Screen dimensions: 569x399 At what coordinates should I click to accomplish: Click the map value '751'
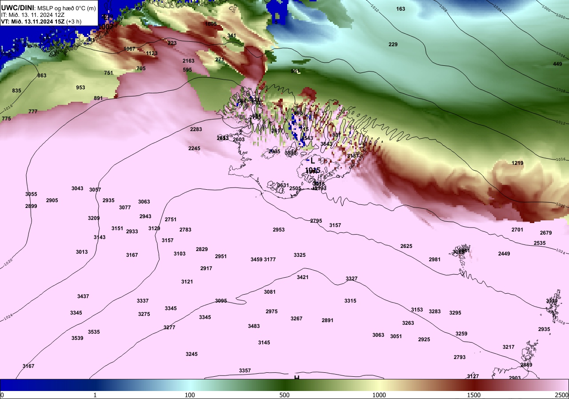pos(108,73)
